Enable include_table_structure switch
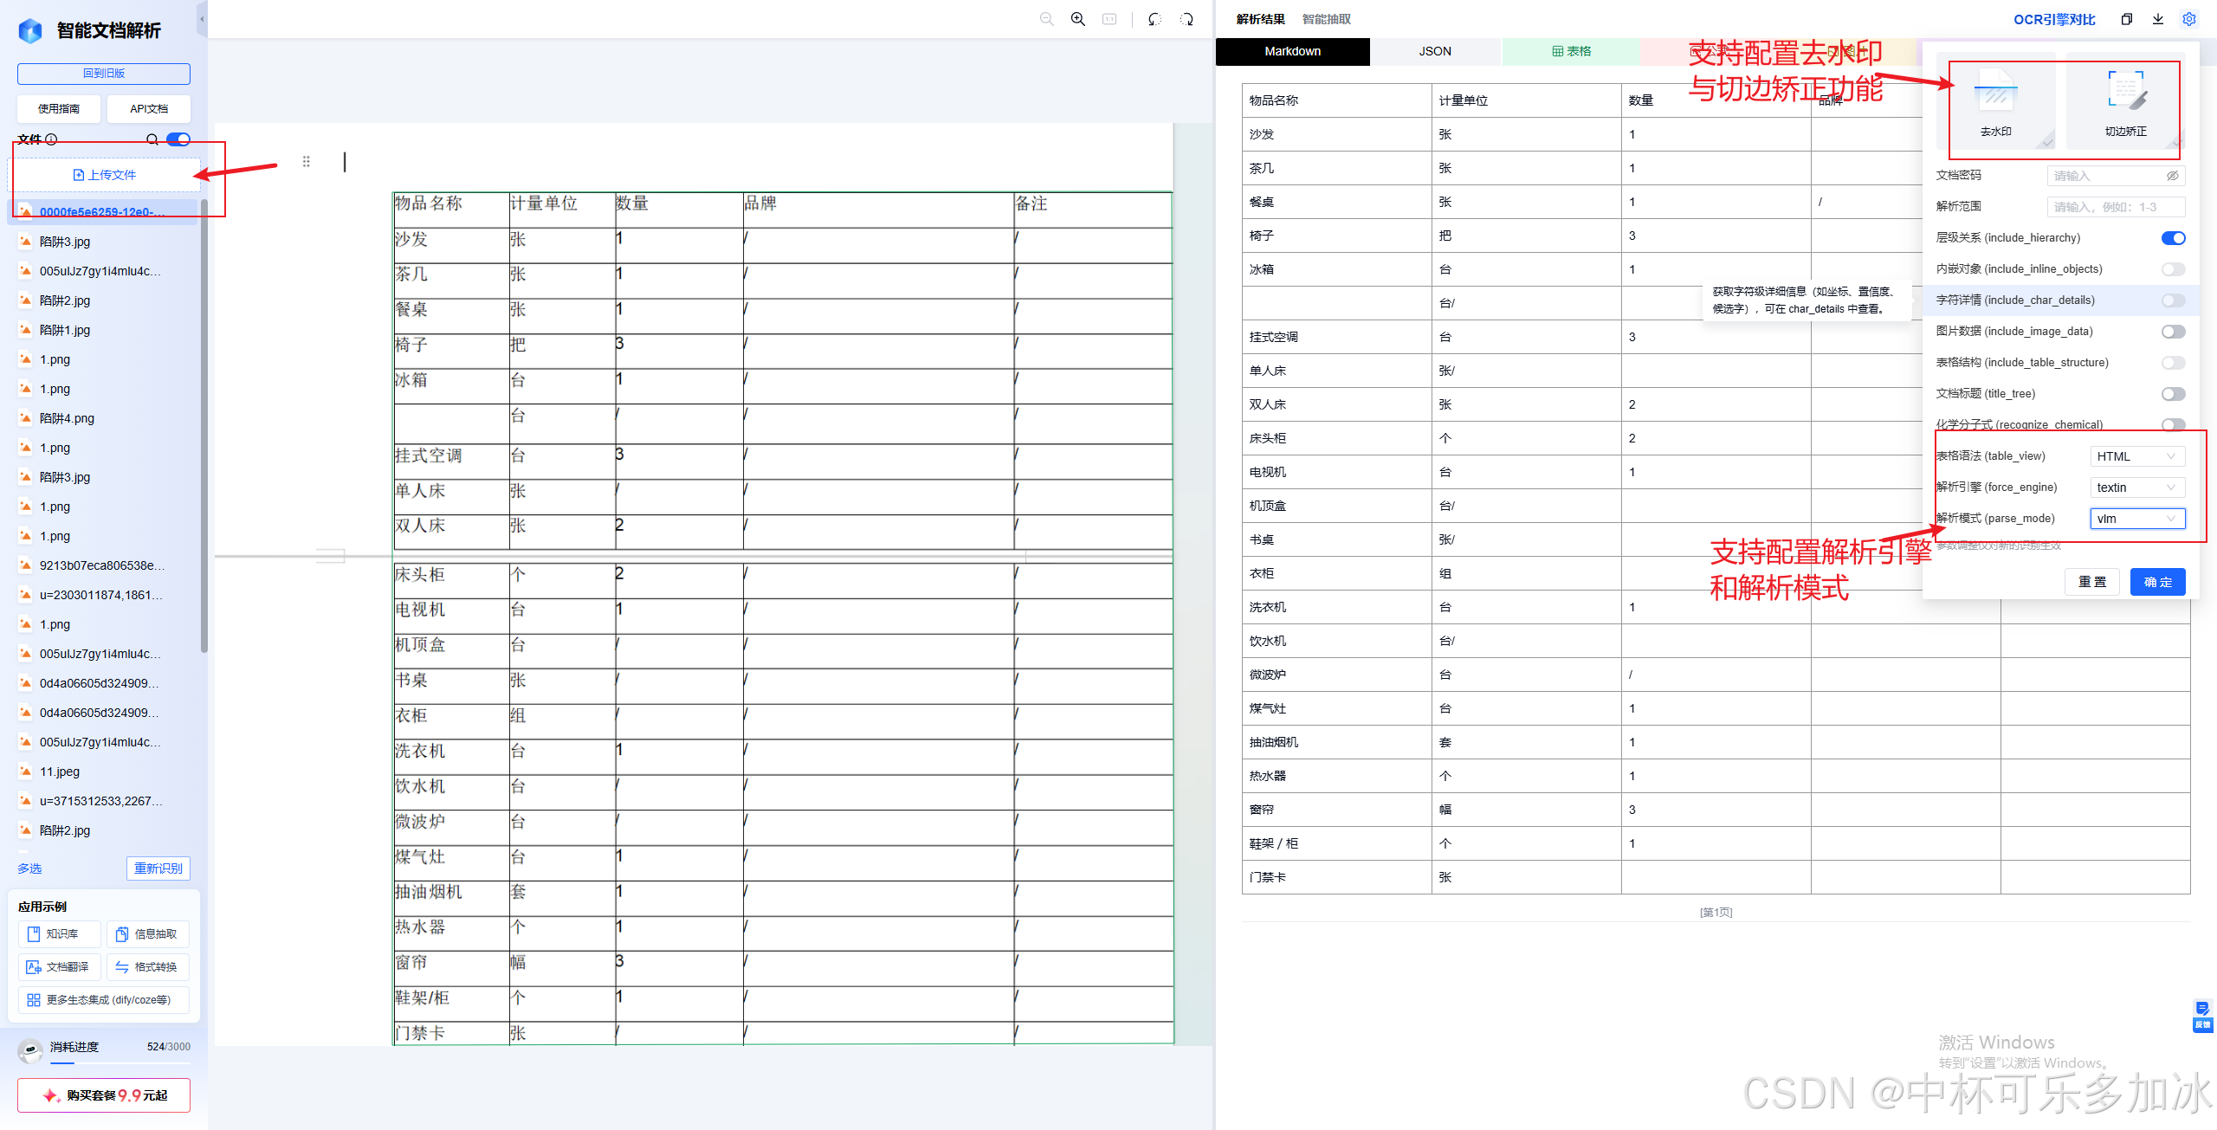Screen dimensions: 2217x1130 (x=2173, y=363)
